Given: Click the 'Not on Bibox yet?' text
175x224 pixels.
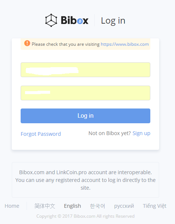Looking at the screenshot, I should pyautogui.click(x=109, y=133).
